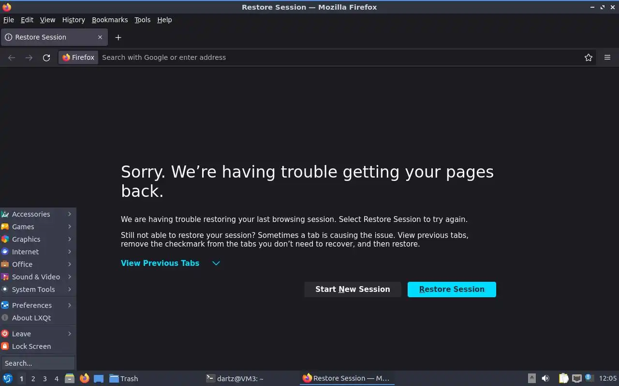Open the History menu
The image size is (619, 386).
point(74,20)
